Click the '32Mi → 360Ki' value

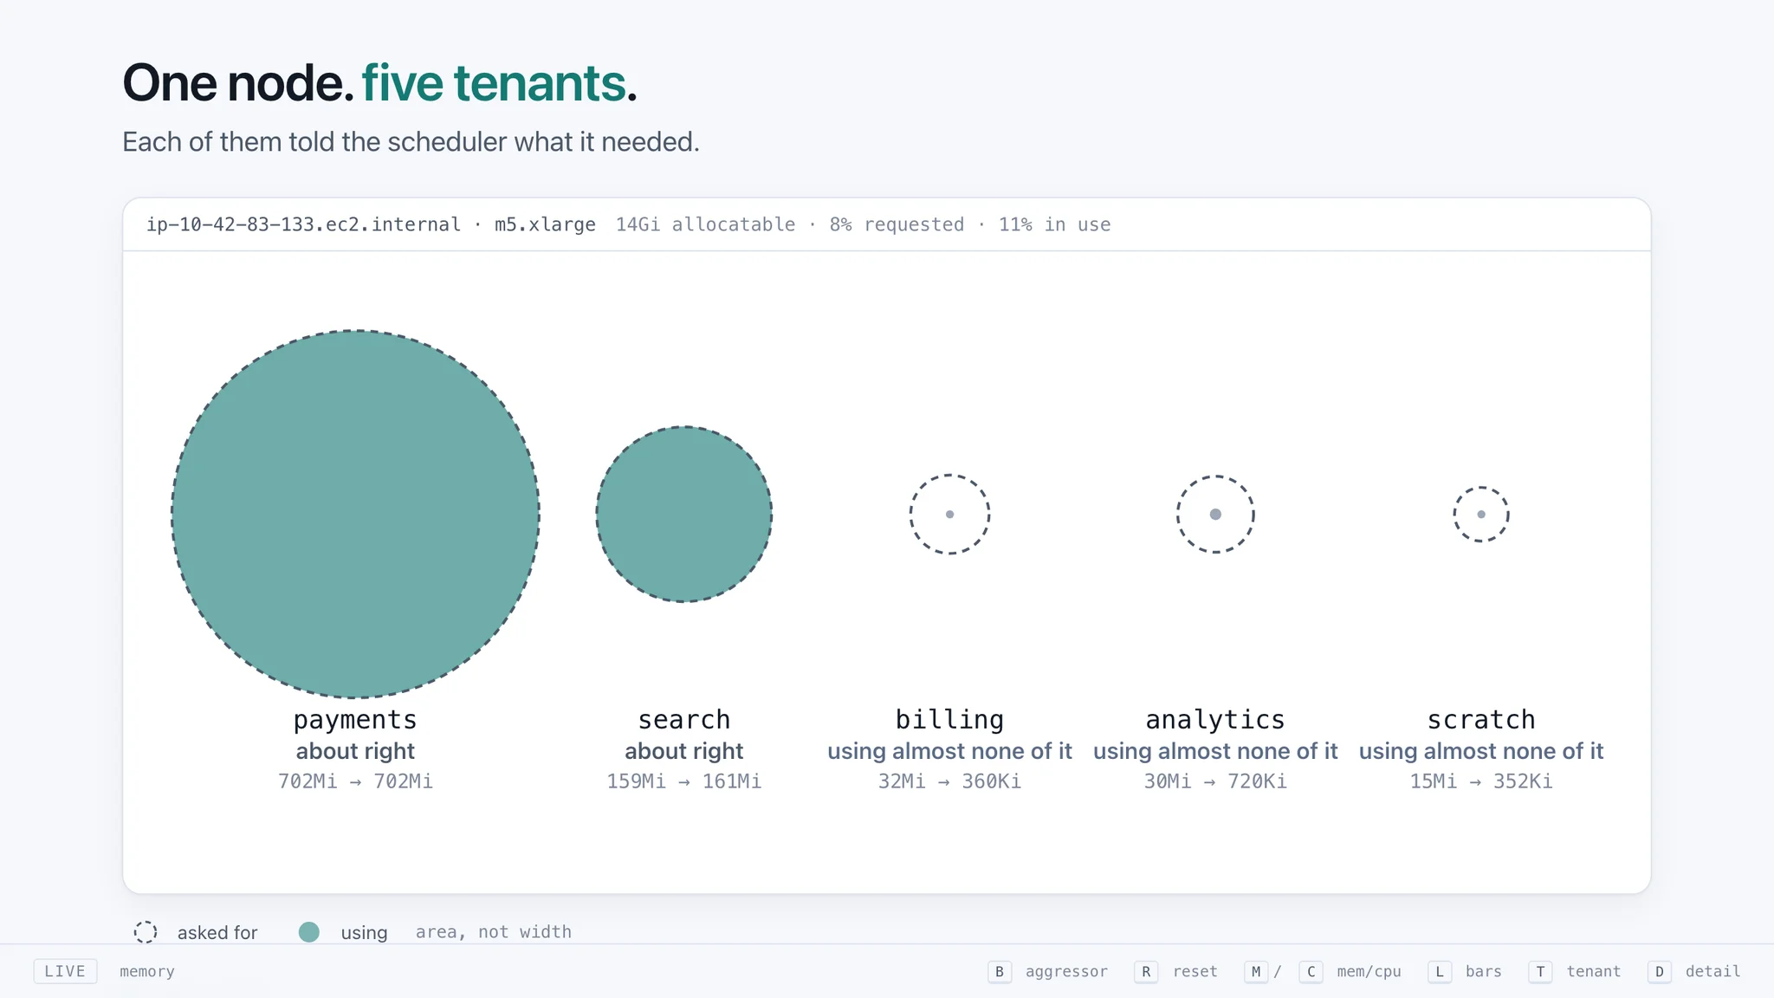point(949,781)
